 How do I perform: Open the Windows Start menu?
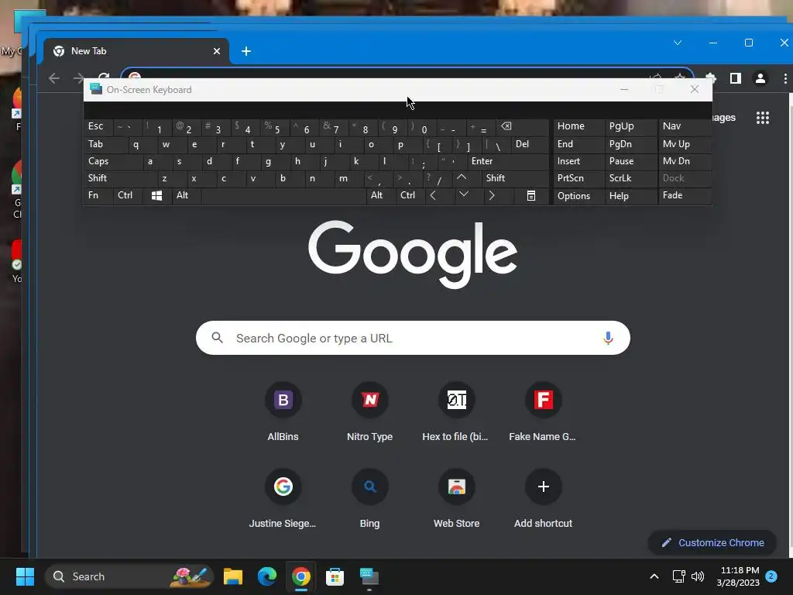click(25, 576)
